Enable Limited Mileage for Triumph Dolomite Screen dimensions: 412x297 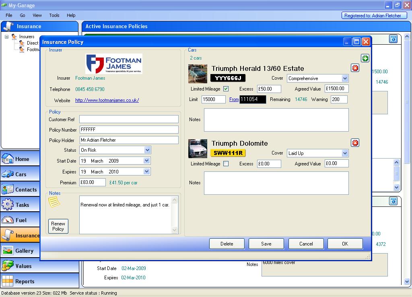click(226, 164)
